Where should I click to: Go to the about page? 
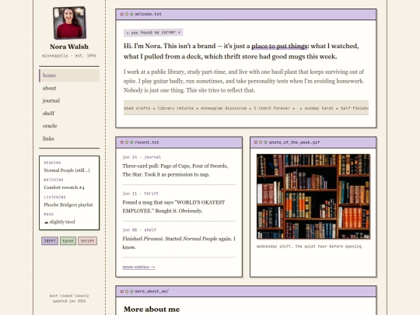pyautogui.click(x=69, y=88)
